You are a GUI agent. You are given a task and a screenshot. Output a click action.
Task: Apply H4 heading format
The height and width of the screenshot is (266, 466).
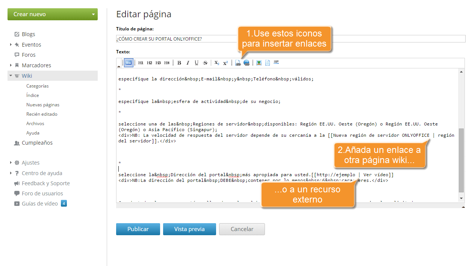pyautogui.click(x=166, y=63)
